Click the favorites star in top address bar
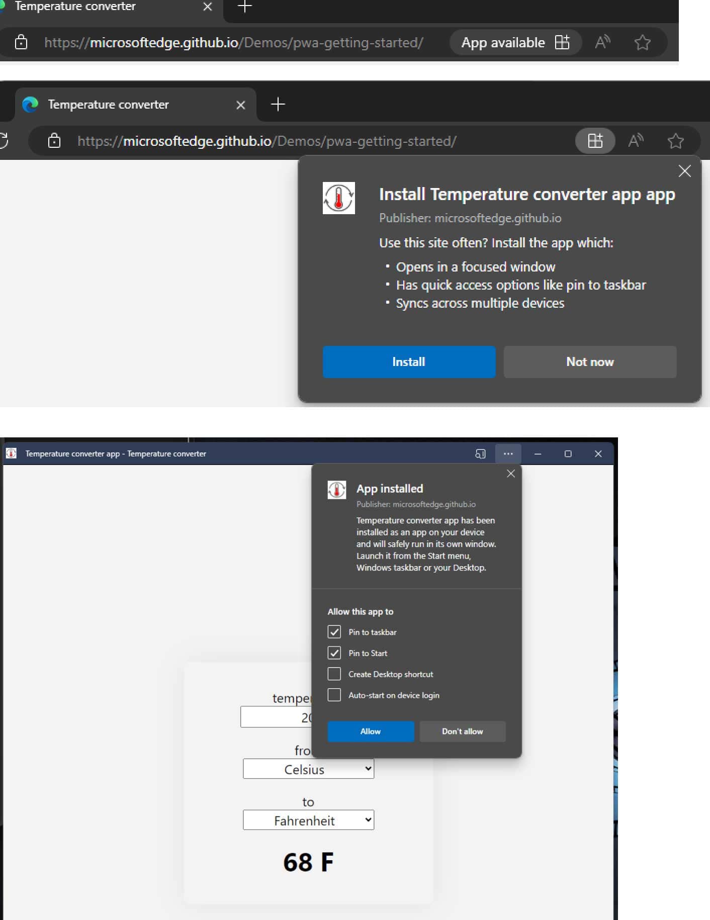Screen dimensions: 710x920 [x=642, y=42]
